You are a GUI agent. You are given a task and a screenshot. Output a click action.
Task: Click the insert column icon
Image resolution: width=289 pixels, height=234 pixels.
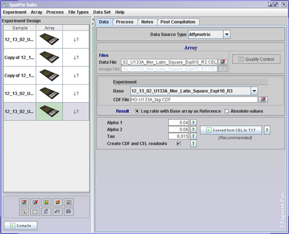(x=46, y=212)
